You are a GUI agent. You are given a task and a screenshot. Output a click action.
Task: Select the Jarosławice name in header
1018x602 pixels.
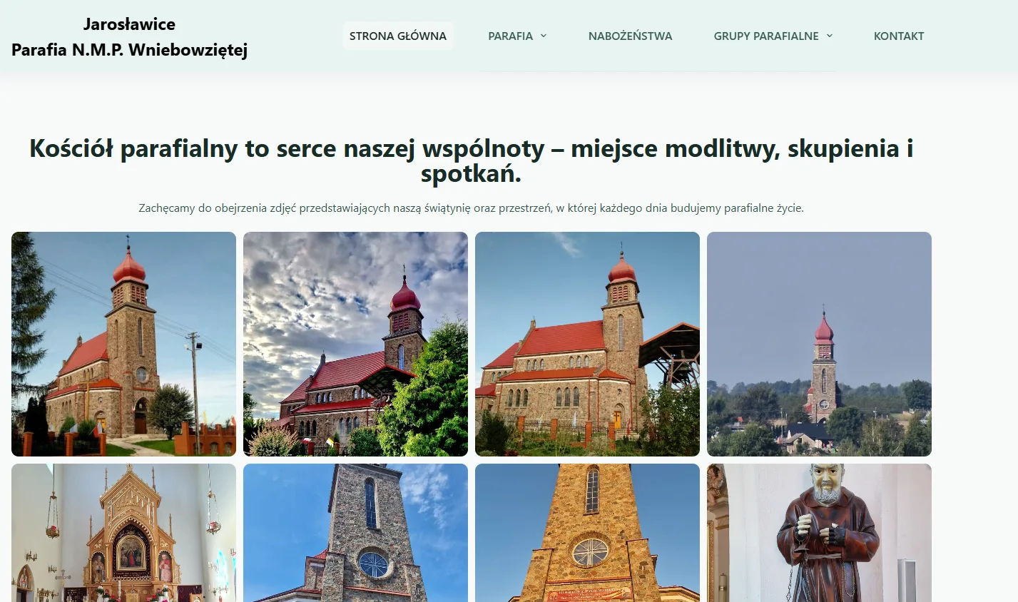[129, 24]
